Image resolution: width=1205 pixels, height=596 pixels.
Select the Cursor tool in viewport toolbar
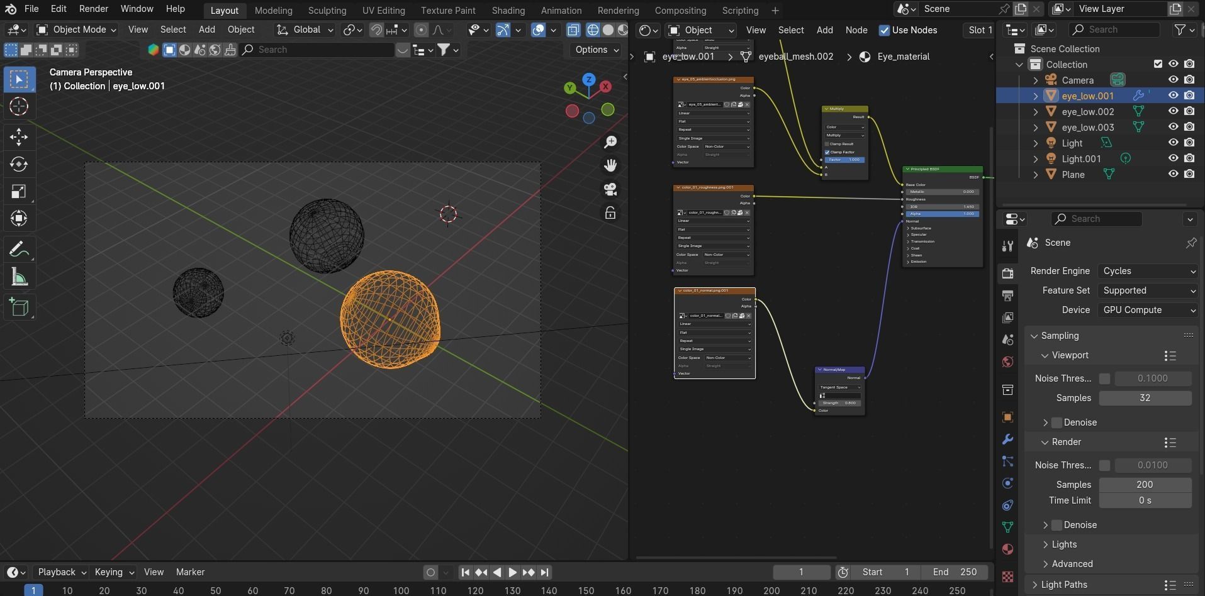click(x=19, y=106)
